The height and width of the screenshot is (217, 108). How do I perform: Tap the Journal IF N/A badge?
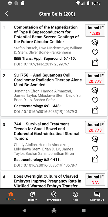pos(95,180)
